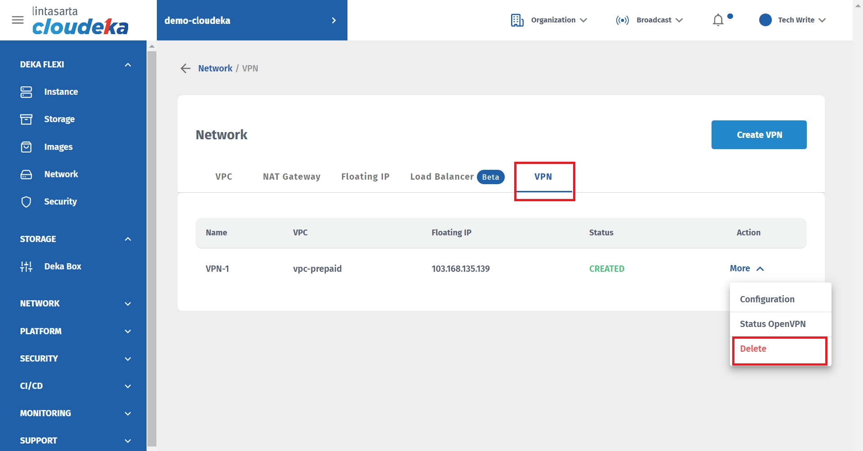
Task: Expand the PLATFORM sidebar section
Action: (128, 332)
